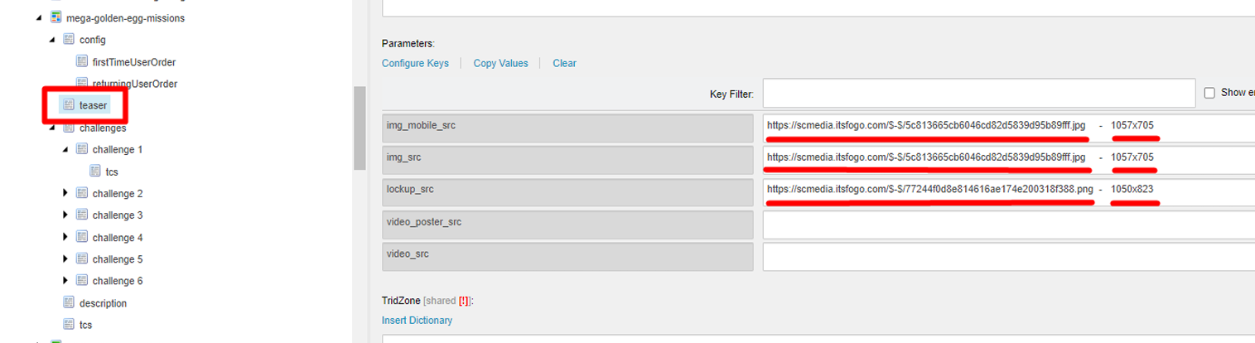Screen dimensions: 1255x343
Task: Click the firstTimeUserOrder item icon
Action: pyautogui.click(x=82, y=61)
